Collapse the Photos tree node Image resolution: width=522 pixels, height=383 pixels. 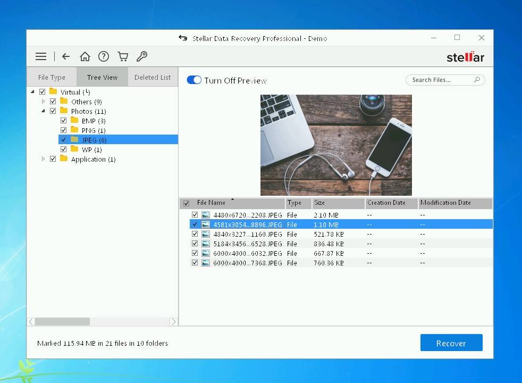point(43,111)
